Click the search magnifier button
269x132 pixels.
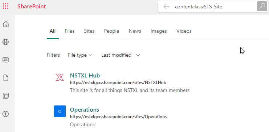coord(262,6)
